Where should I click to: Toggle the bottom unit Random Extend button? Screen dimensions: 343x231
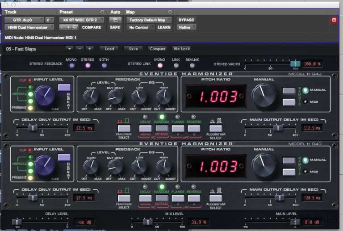pos(162,198)
